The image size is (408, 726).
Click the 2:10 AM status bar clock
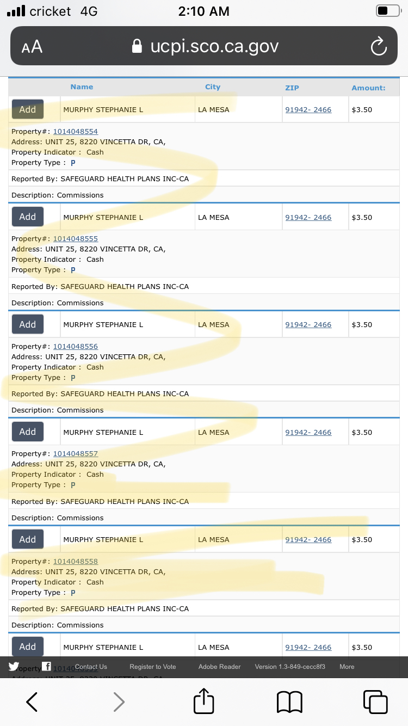point(204,11)
